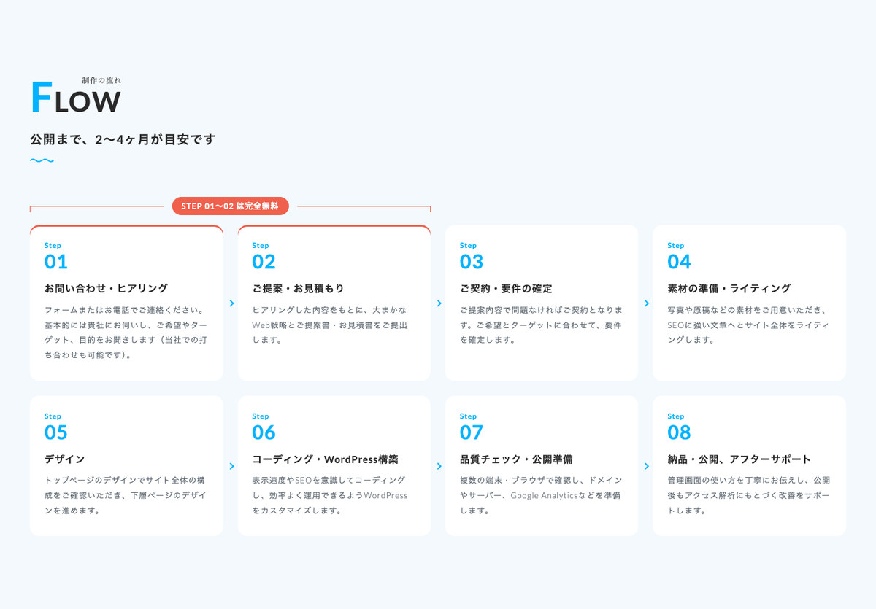This screenshot has width=876, height=609.
Task: Click the description starting '管理画面の使い方を丁寧に'
Action: tap(748, 496)
